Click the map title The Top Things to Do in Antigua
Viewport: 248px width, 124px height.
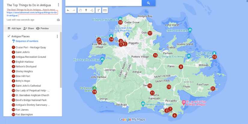(29, 5)
